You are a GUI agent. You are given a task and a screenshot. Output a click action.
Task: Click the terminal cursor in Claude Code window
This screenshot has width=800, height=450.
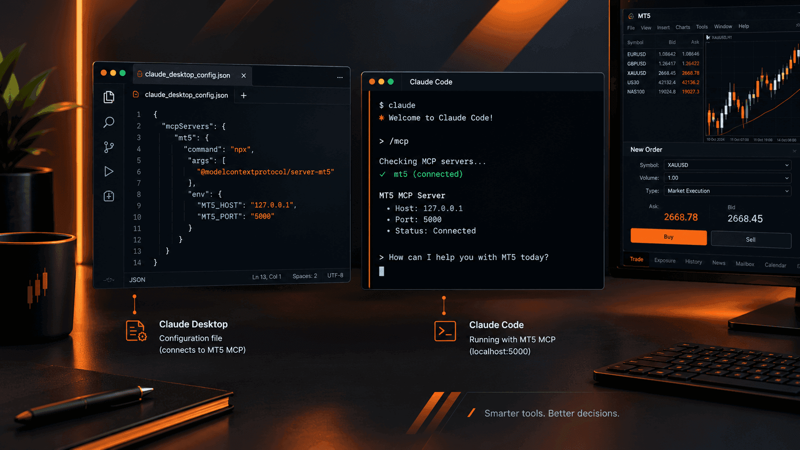[x=381, y=271]
